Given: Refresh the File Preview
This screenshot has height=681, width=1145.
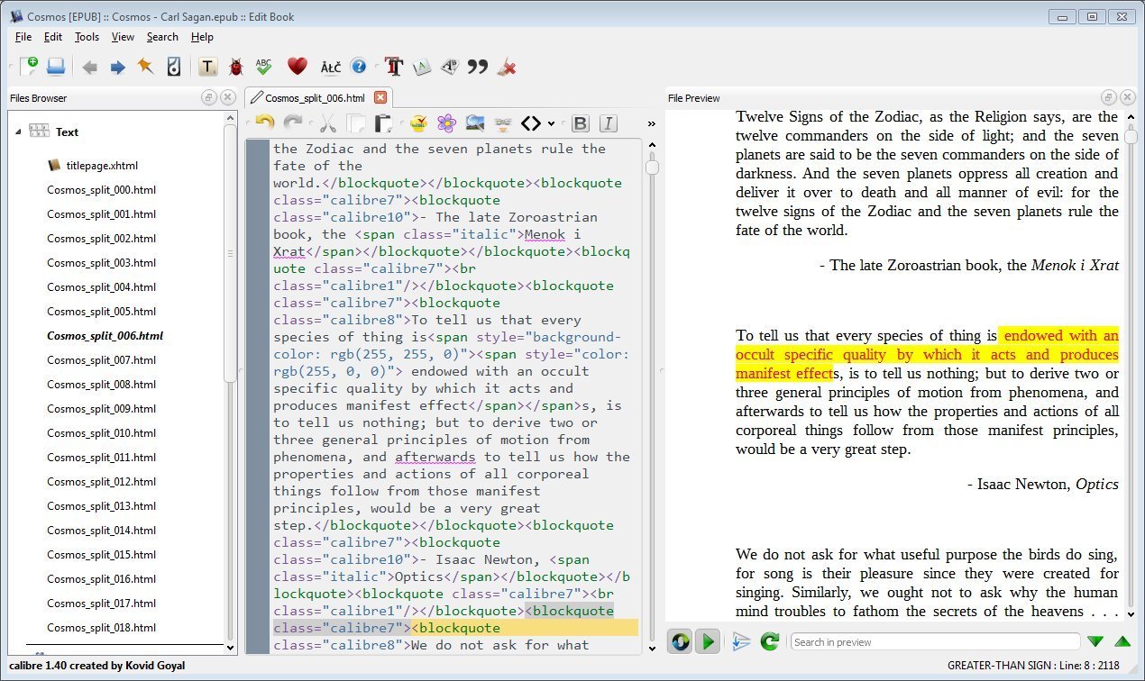Looking at the screenshot, I should point(769,641).
